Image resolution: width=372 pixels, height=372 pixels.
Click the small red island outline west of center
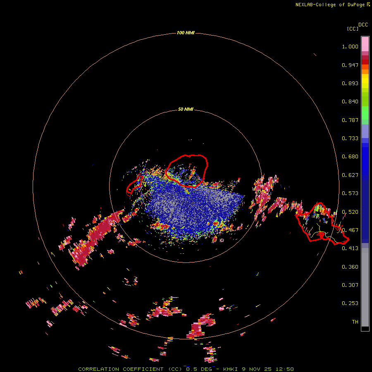(134, 184)
